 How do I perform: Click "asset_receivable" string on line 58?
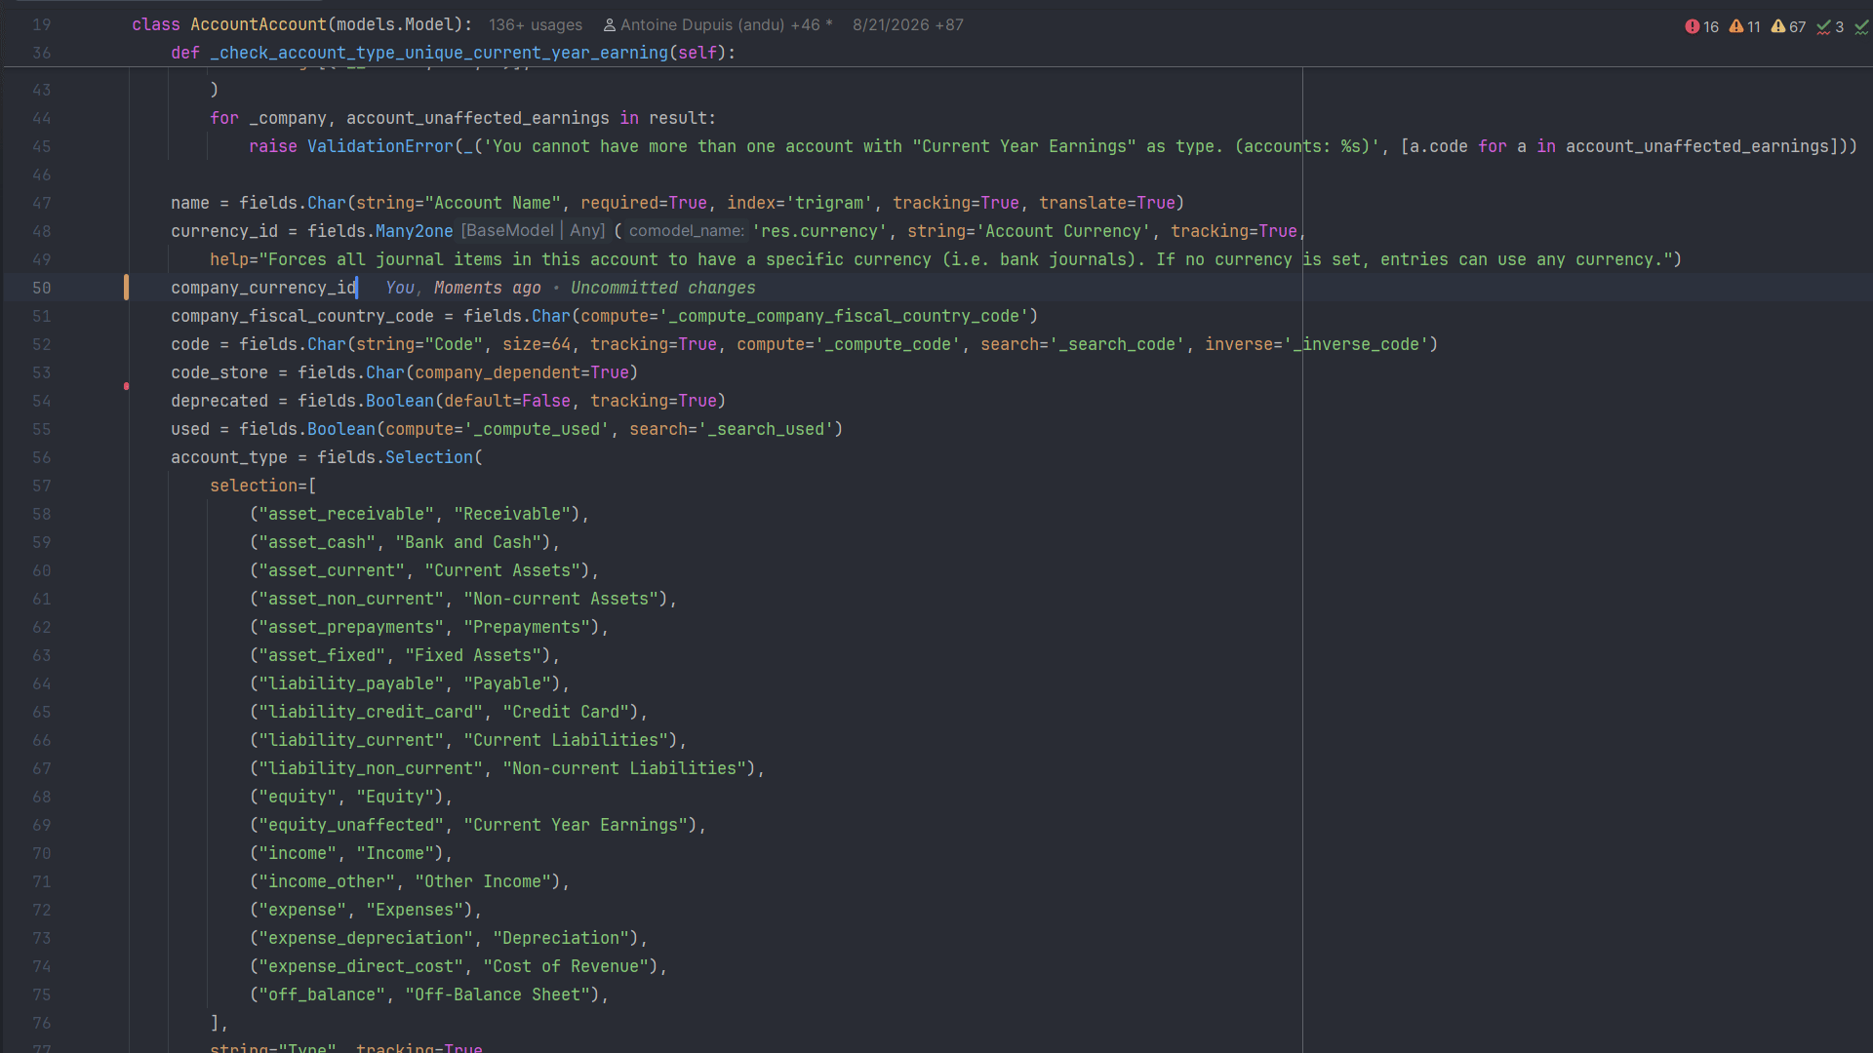point(346,514)
